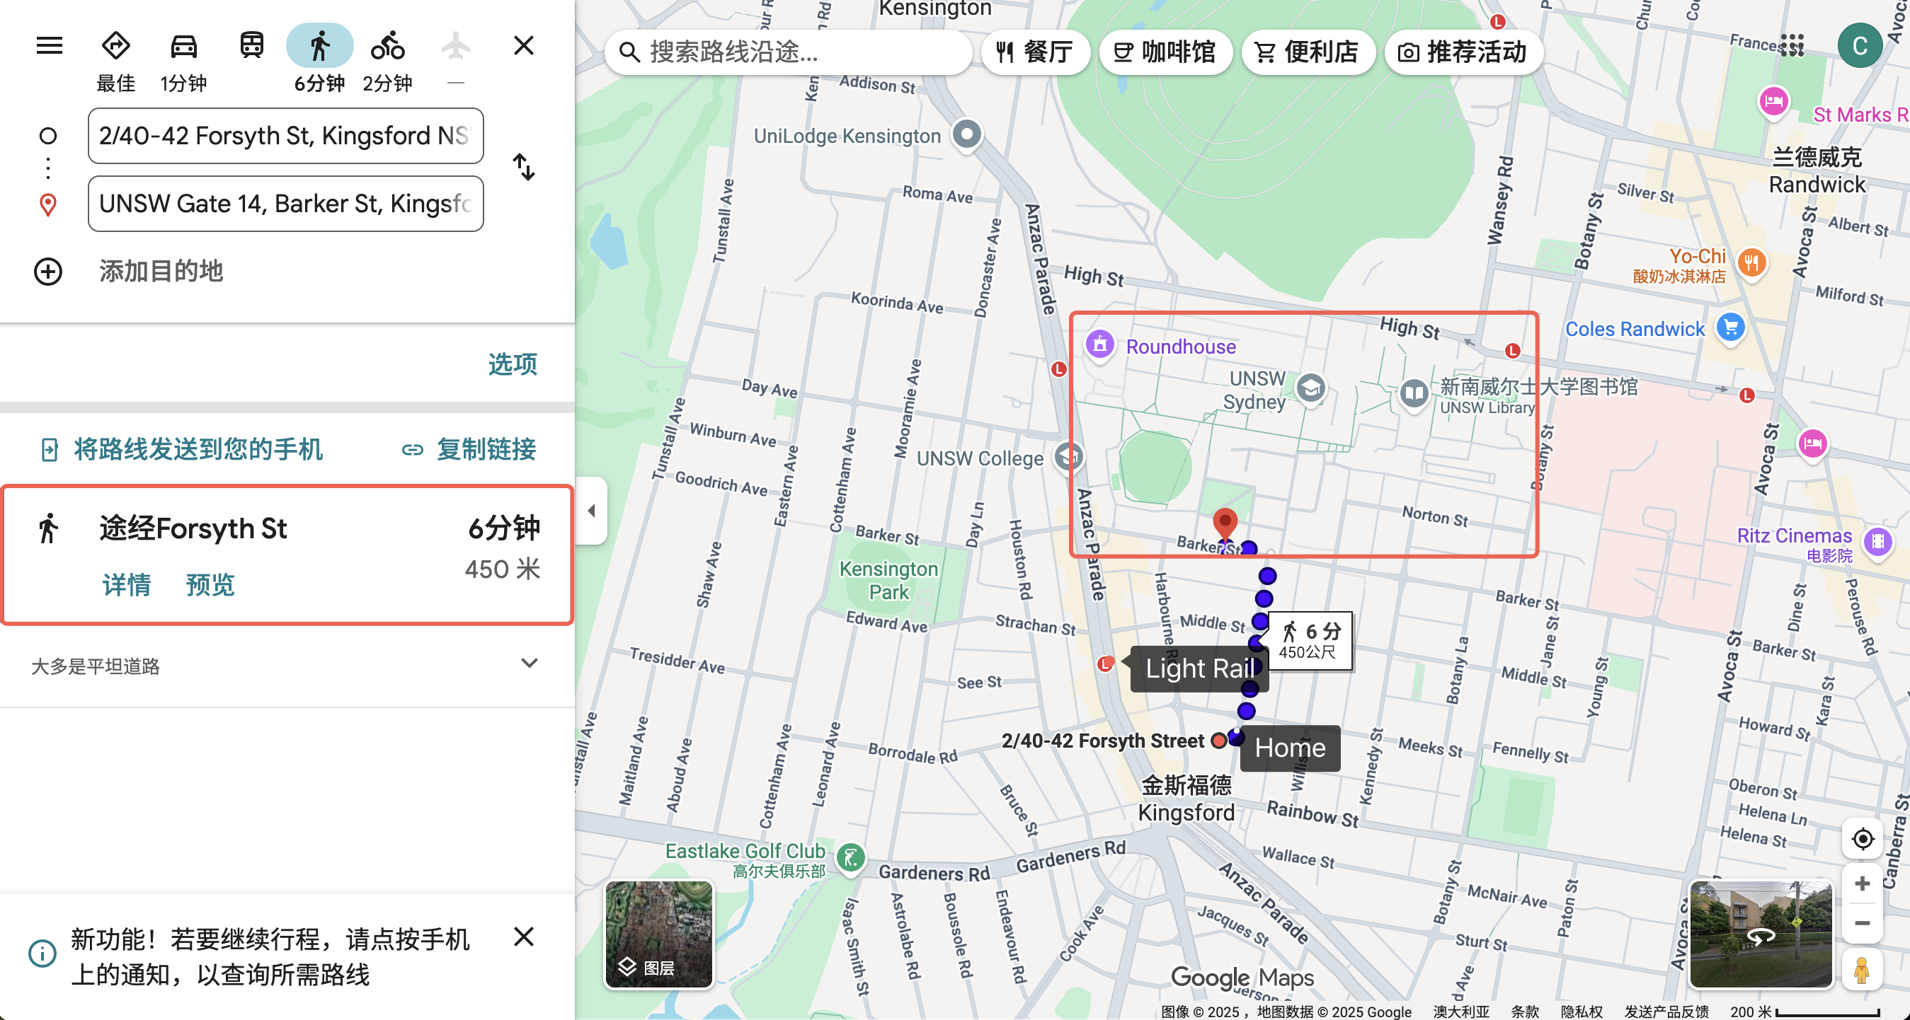Click the add destination plus icon
This screenshot has height=1020, width=1910.
(x=48, y=271)
